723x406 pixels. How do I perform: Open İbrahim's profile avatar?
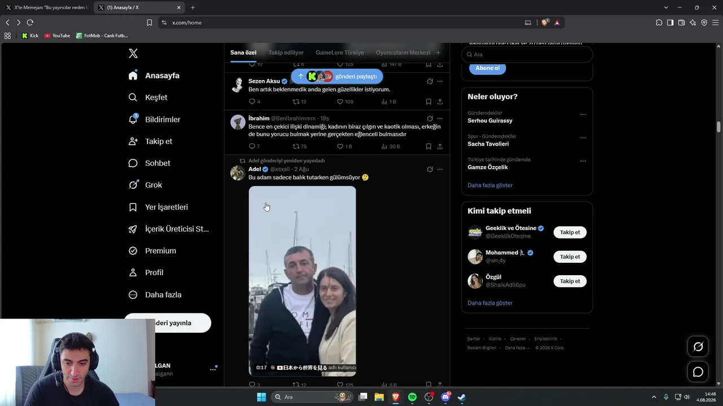238,122
